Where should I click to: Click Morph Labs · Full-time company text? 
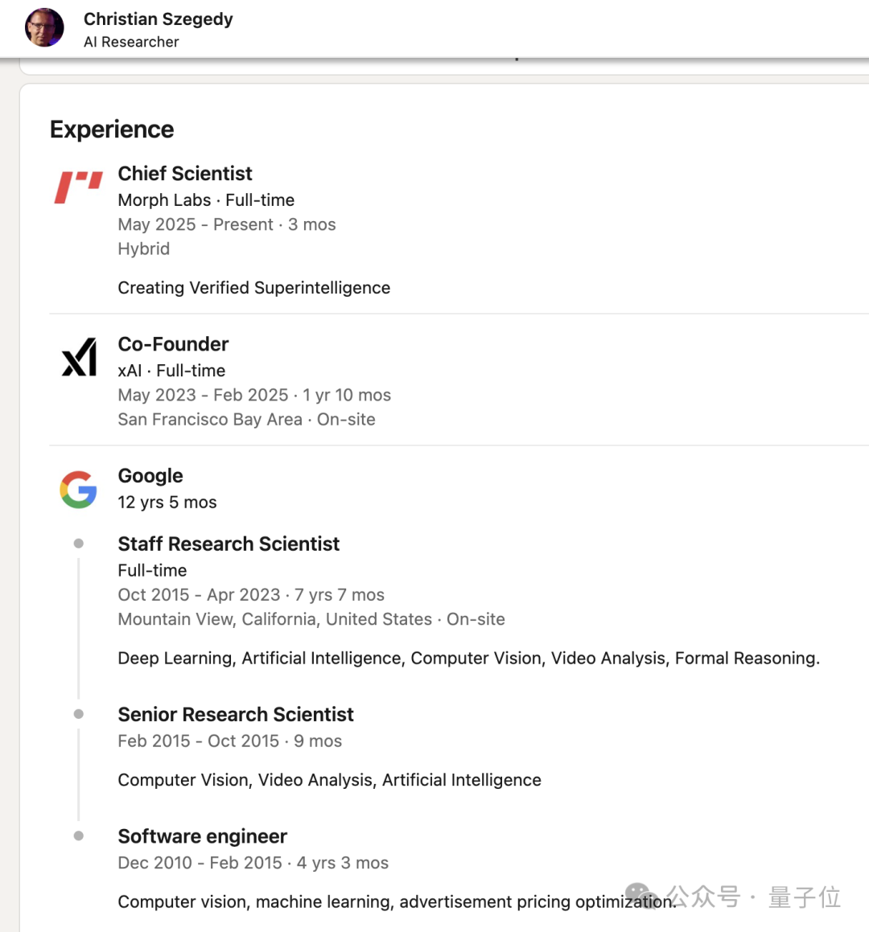tap(206, 200)
